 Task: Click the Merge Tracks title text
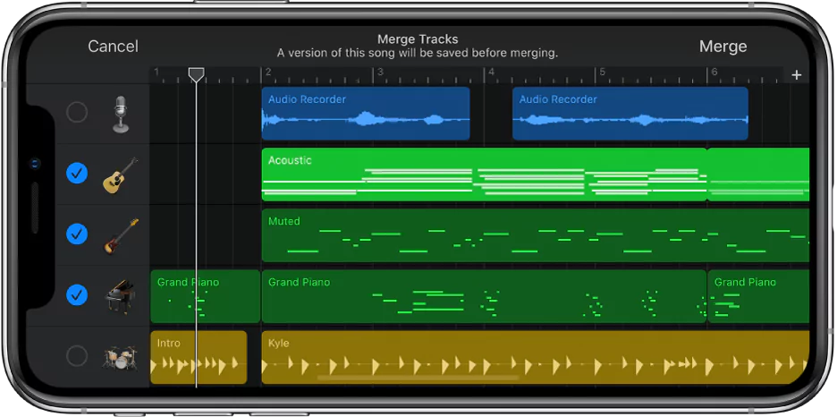[418, 39]
